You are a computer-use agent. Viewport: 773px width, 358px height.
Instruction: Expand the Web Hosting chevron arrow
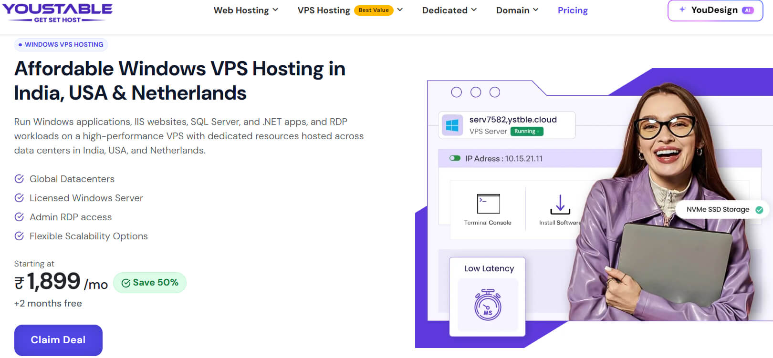(275, 10)
